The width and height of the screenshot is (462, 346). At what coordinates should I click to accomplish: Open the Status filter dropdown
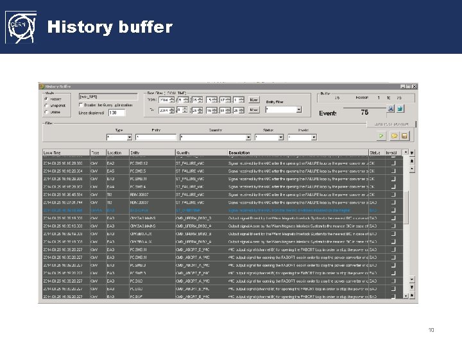pyautogui.click(x=281, y=137)
